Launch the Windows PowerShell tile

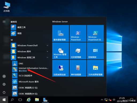[78, 33]
